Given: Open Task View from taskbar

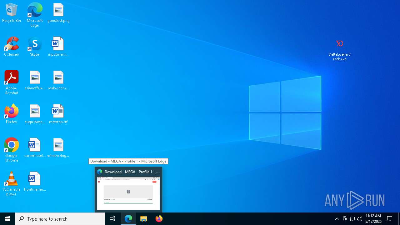Looking at the screenshot, I should tap(112, 219).
